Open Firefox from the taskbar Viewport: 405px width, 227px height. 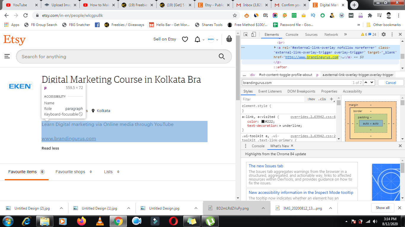tap(81, 221)
